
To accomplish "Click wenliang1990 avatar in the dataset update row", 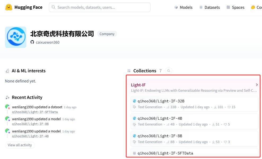I will coord(7,107).
